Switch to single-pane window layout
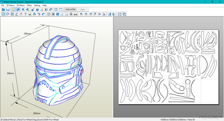The width and height of the screenshot is (224, 121). 60,9
